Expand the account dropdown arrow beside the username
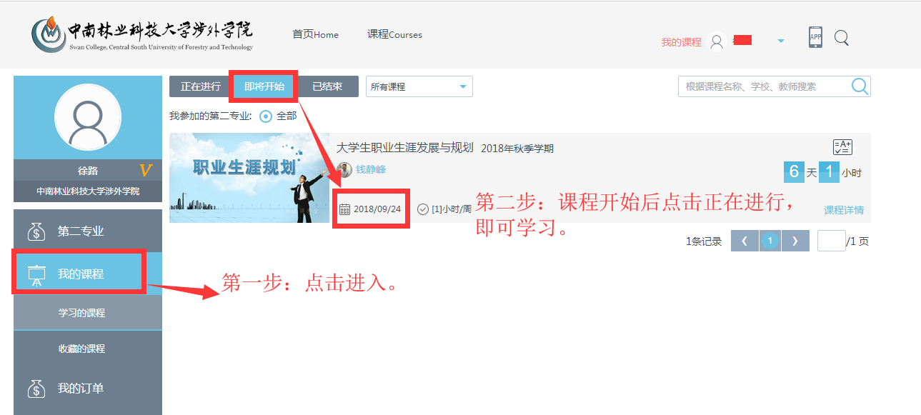Image resolution: width=921 pixels, height=415 pixels. point(781,40)
